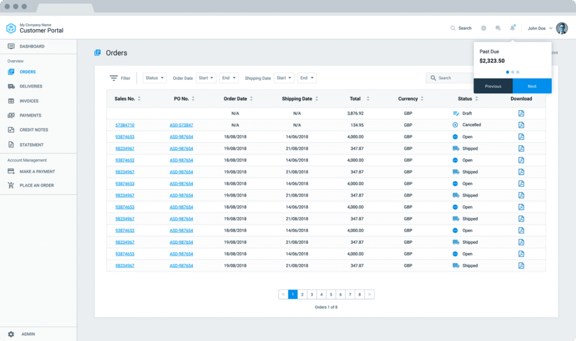Open the chat messages icon

pos(498,28)
